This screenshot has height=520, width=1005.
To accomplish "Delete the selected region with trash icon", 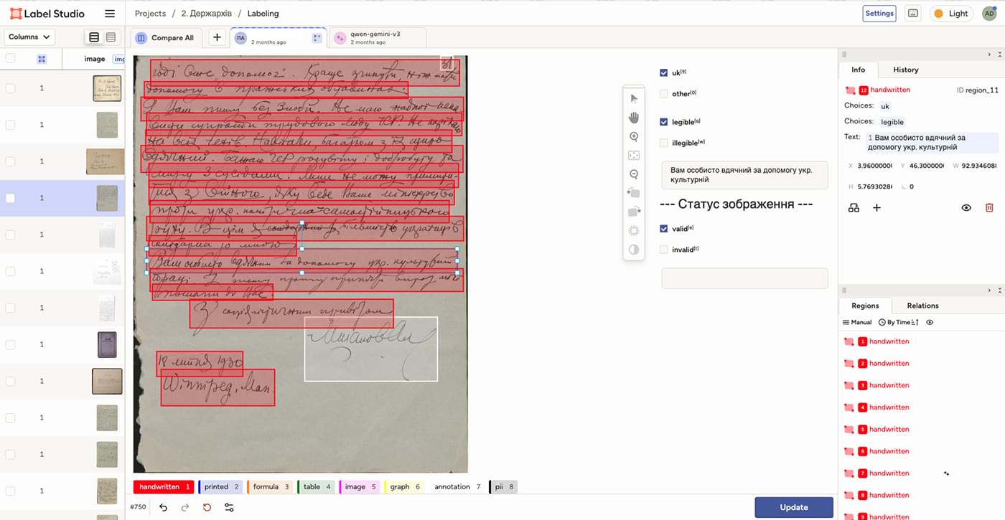I will click(x=989, y=208).
